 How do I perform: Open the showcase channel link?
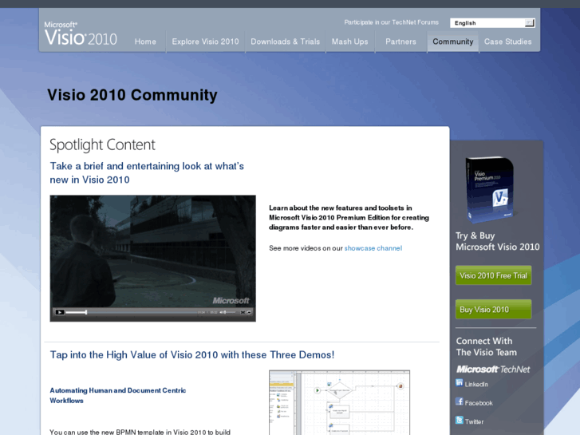373,248
